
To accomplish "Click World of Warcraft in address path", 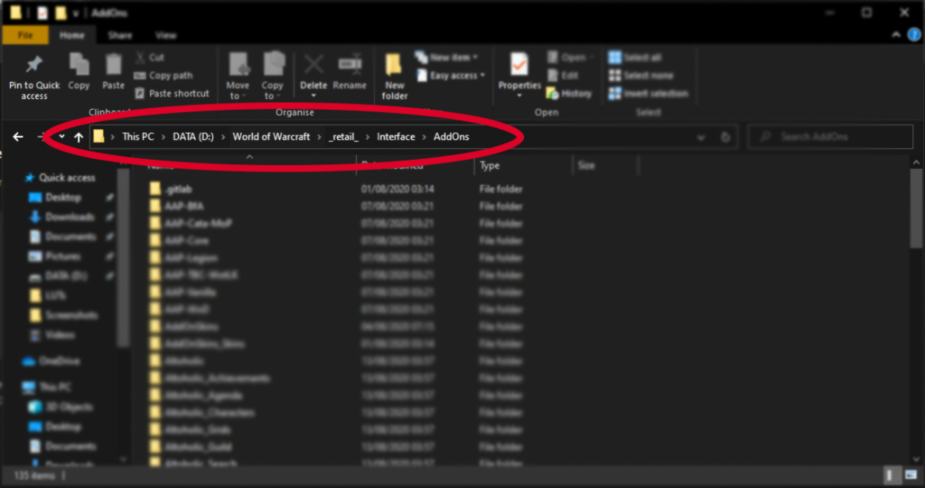I will click(x=271, y=137).
